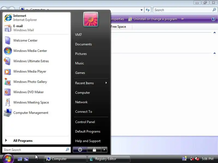Screen dimensions: 218x163
Task: Open Internet Explorer from the Start menu
Action: point(37,18)
